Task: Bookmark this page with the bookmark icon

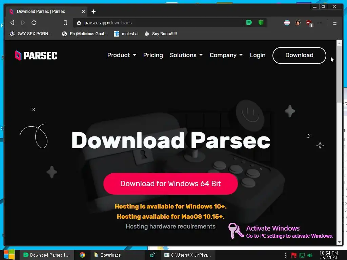Action: tap(65, 23)
